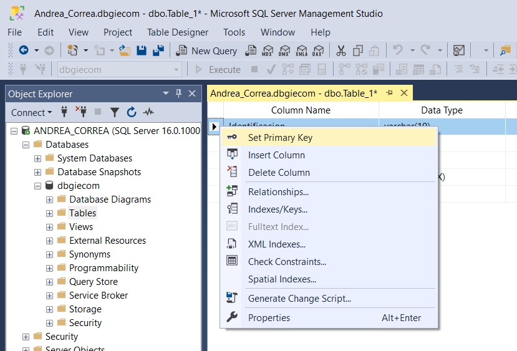Click the XMLA query icon
517x351 pixels.
coord(301,50)
